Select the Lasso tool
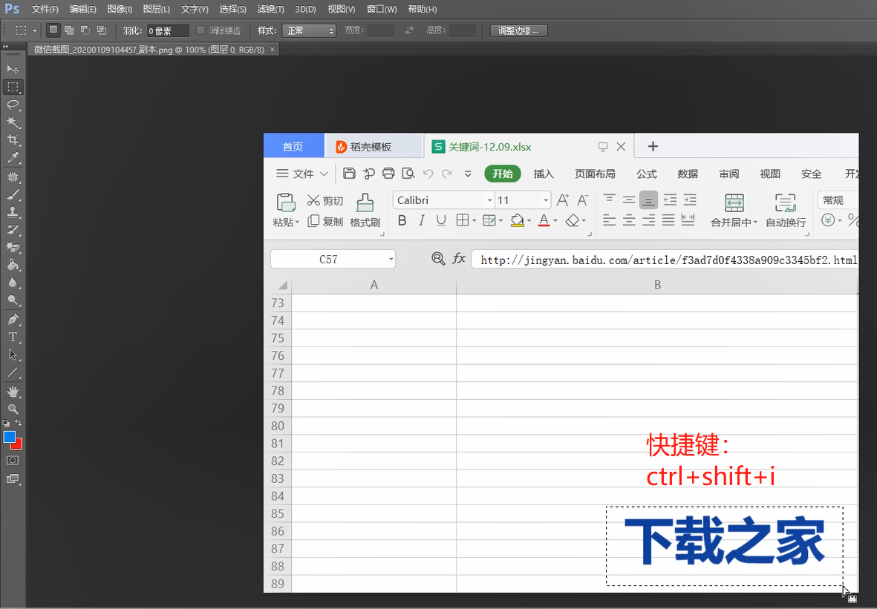The width and height of the screenshot is (877, 609). click(13, 105)
